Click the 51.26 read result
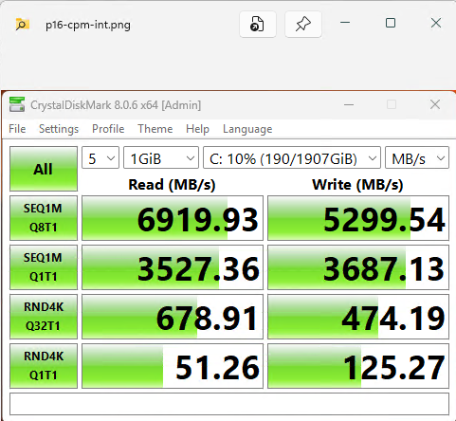456x421 pixels. point(173,366)
